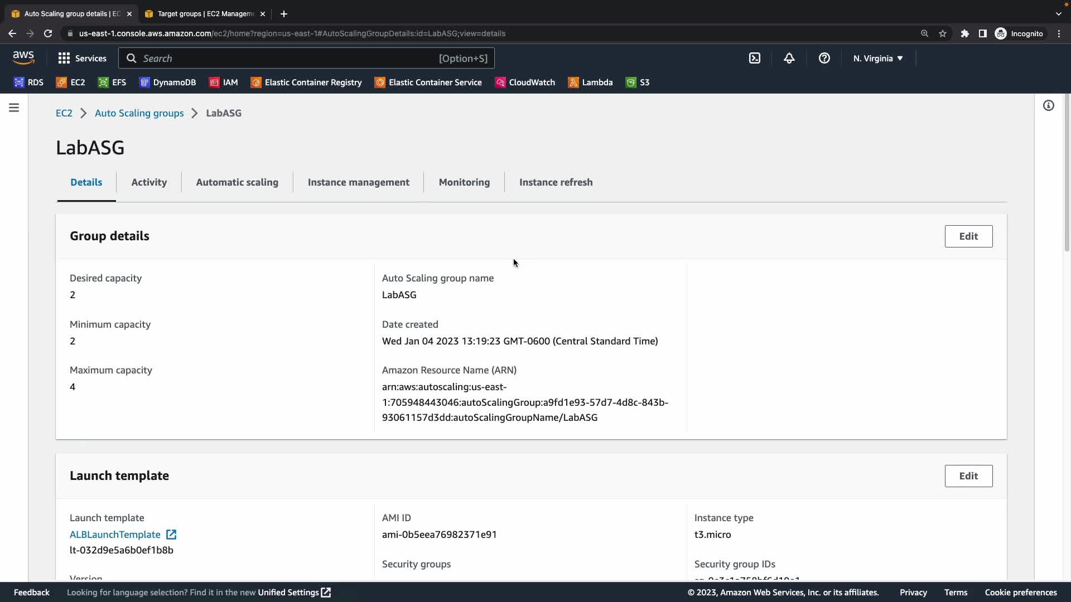Open the info panel icon at right
Viewport: 1071px width, 602px height.
[1048, 105]
